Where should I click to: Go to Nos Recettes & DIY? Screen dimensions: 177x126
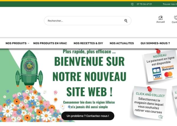click(x=88, y=43)
